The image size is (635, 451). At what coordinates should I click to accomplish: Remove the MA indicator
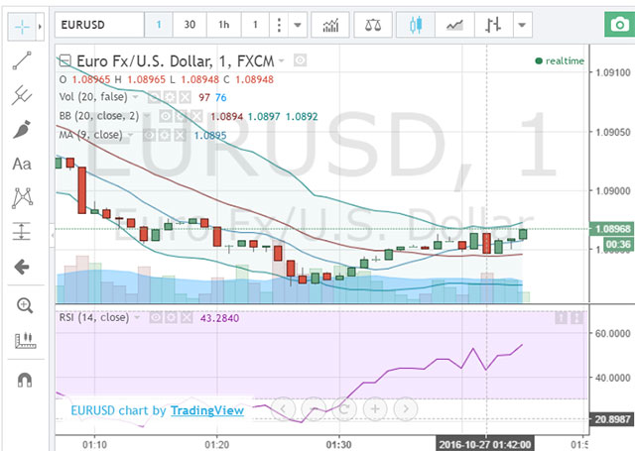[181, 135]
